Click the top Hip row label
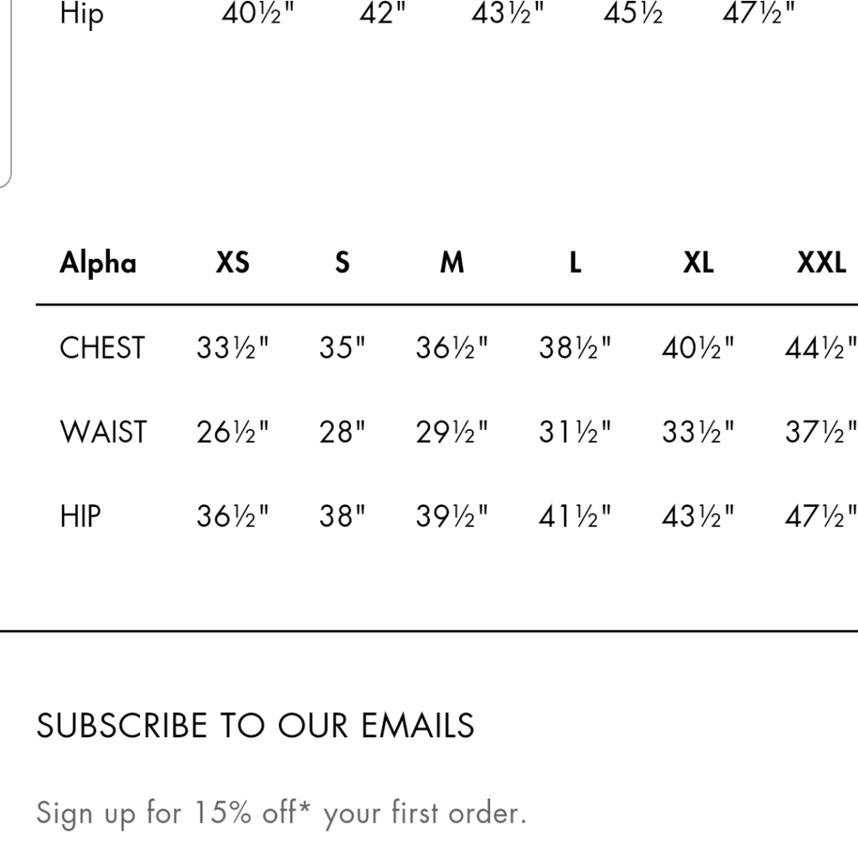Viewport: 858px width, 858px height. pyautogui.click(x=82, y=14)
